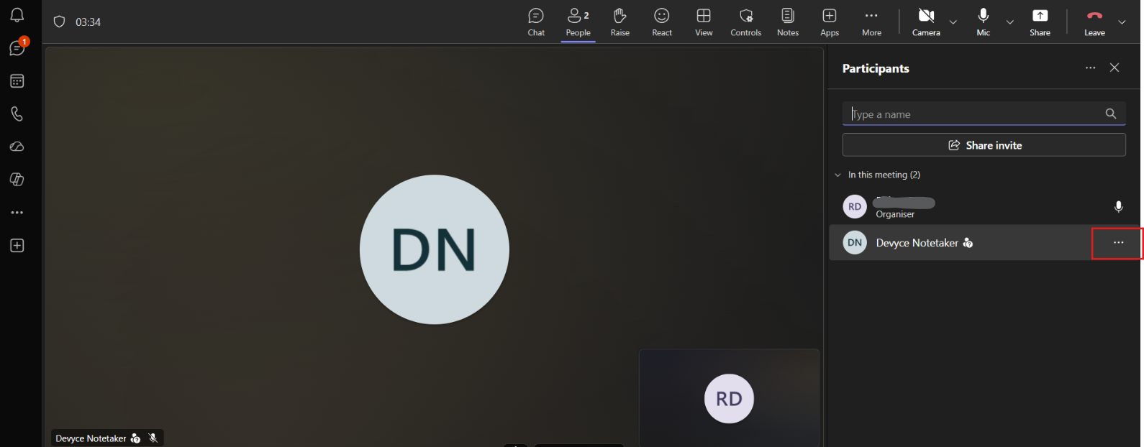Screen dimensions: 1144x447
Task: Open the View layout options
Action: tap(704, 22)
